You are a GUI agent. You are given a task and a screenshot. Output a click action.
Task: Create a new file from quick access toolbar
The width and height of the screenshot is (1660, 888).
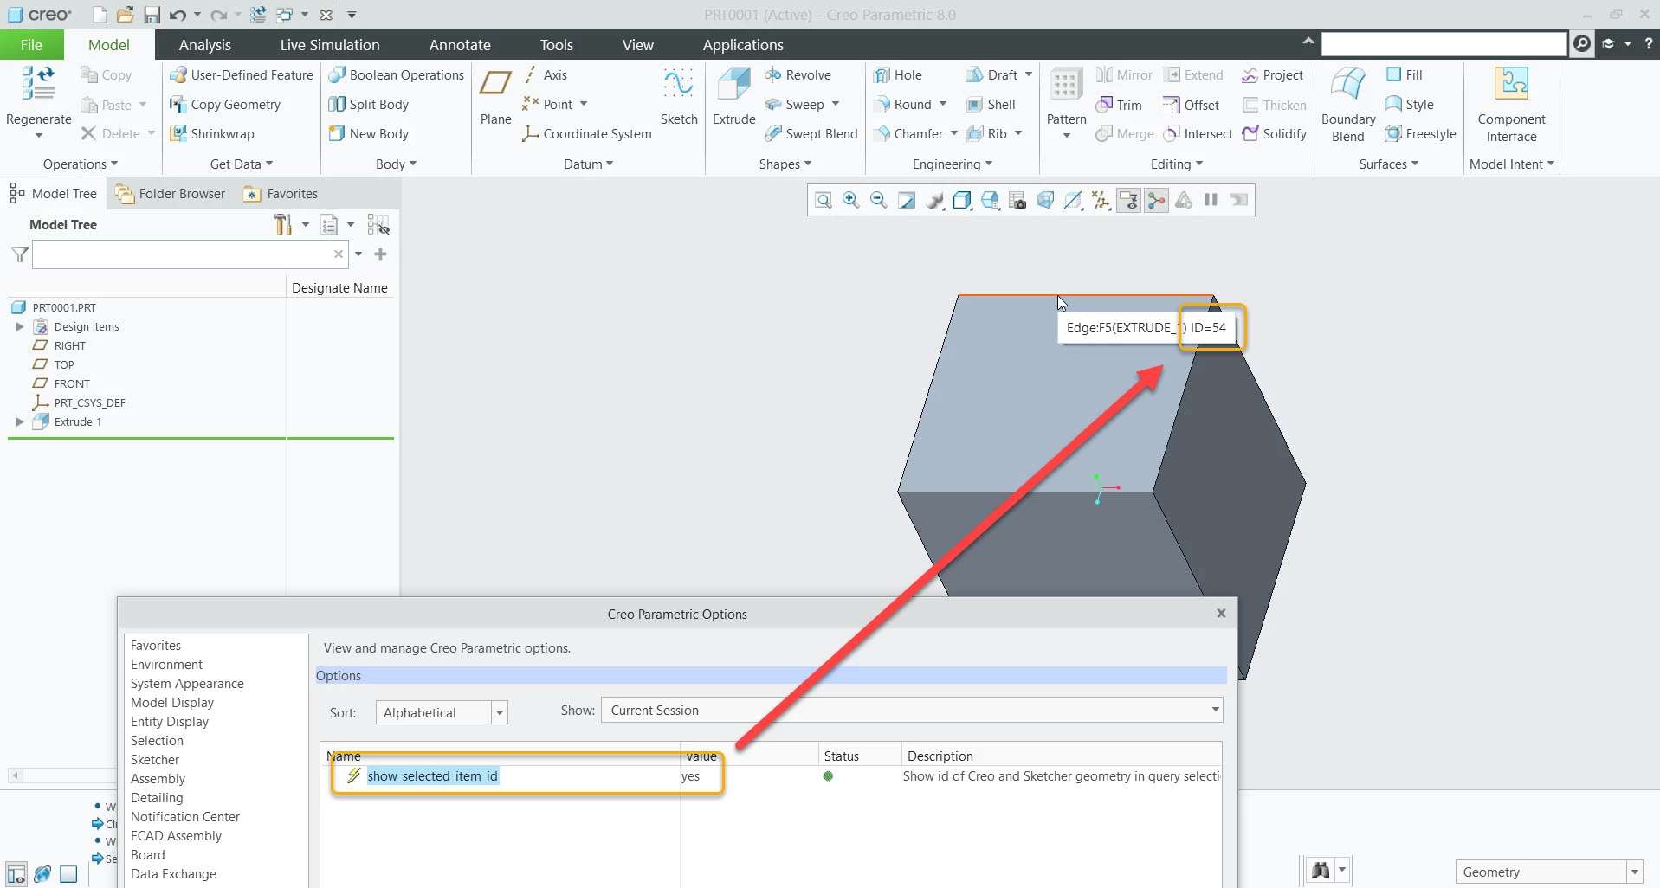point(100,15)
